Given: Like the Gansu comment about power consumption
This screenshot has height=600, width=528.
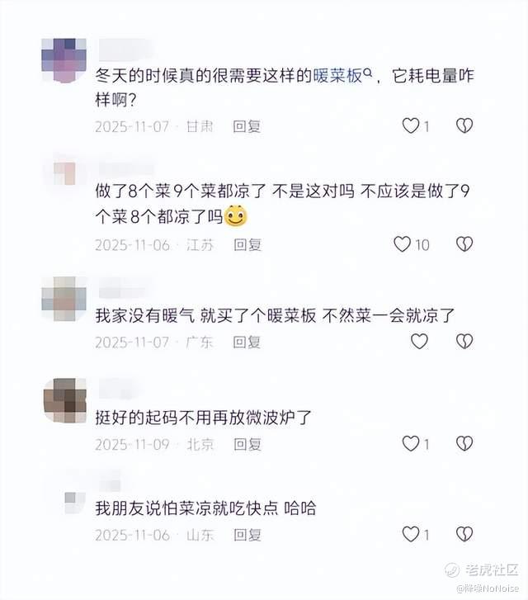Looking at the screenshot, I should 411,126.
